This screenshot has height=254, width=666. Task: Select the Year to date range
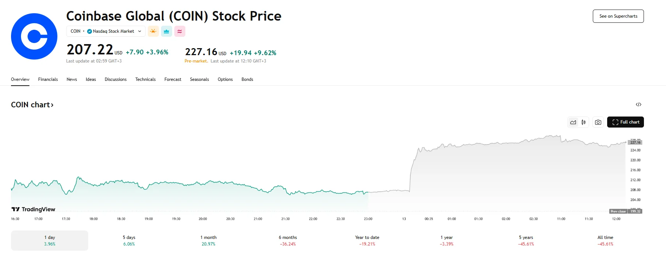pyautogui.click(x=367, y=240)
